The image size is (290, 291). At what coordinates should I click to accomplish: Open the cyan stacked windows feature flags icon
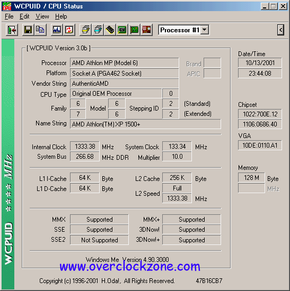pos(98,30)
